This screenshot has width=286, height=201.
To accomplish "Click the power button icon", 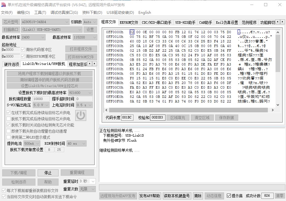I will click(x=81, y=115).
